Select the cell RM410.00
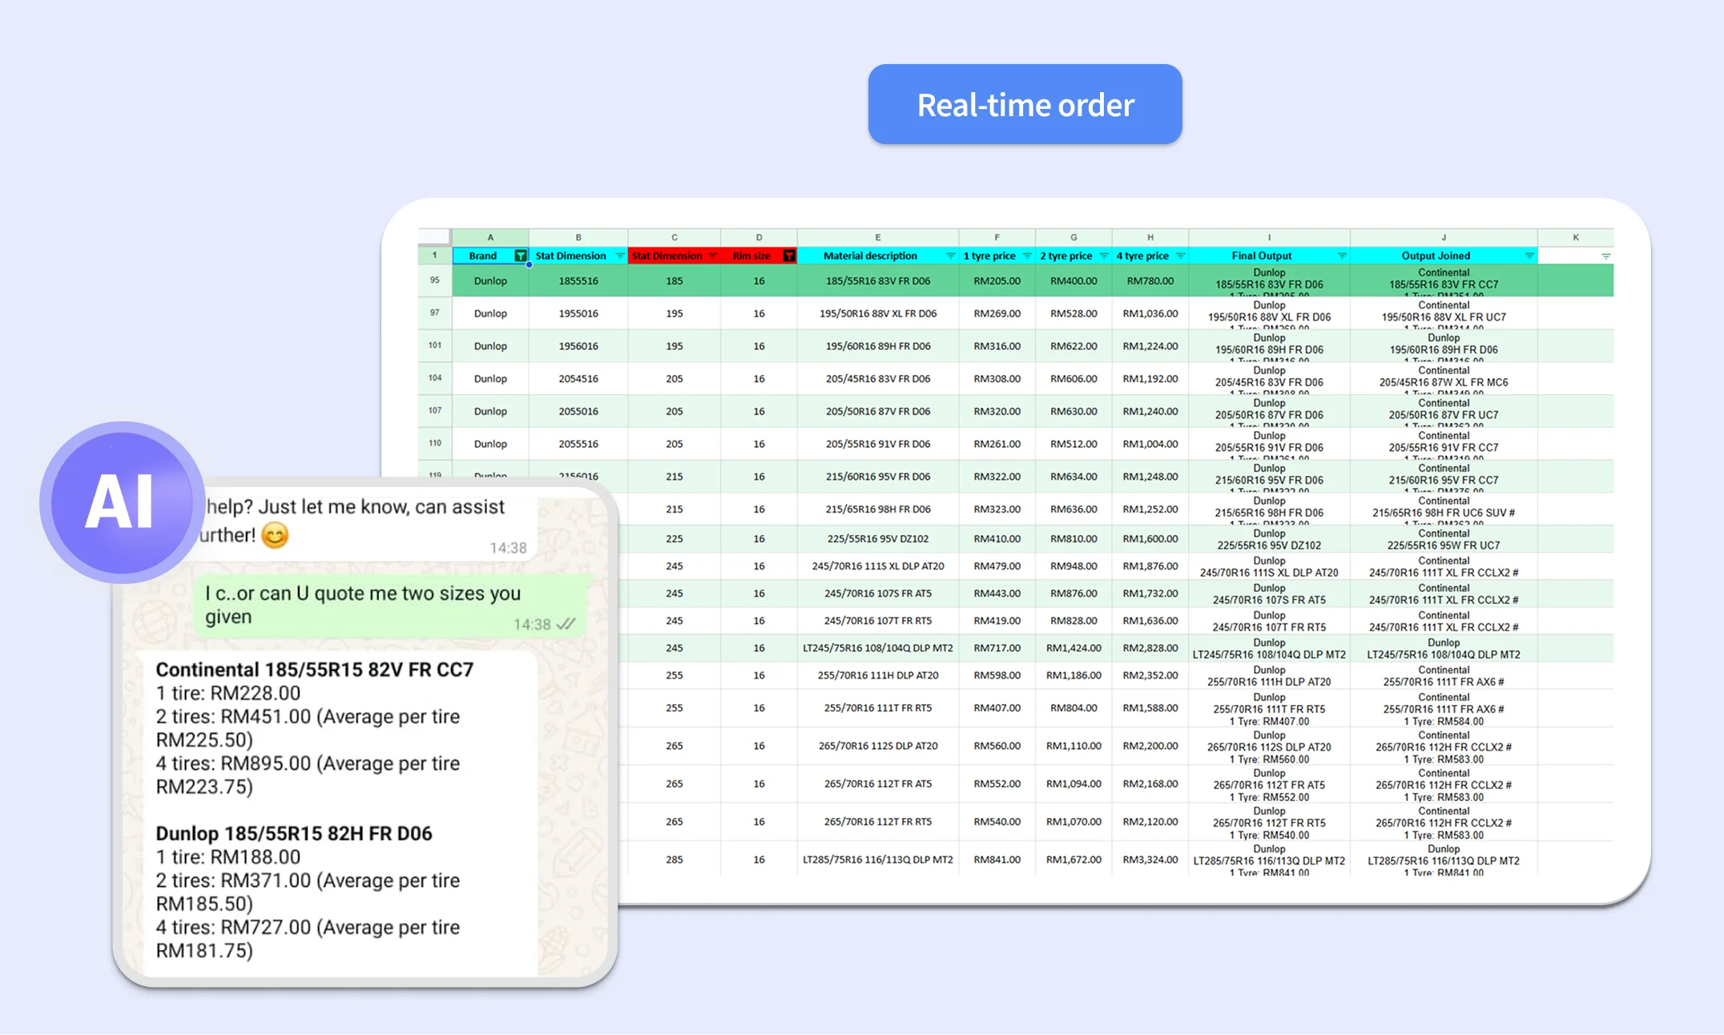The height and width of the screenshot is (1035, 1724). 997,539
